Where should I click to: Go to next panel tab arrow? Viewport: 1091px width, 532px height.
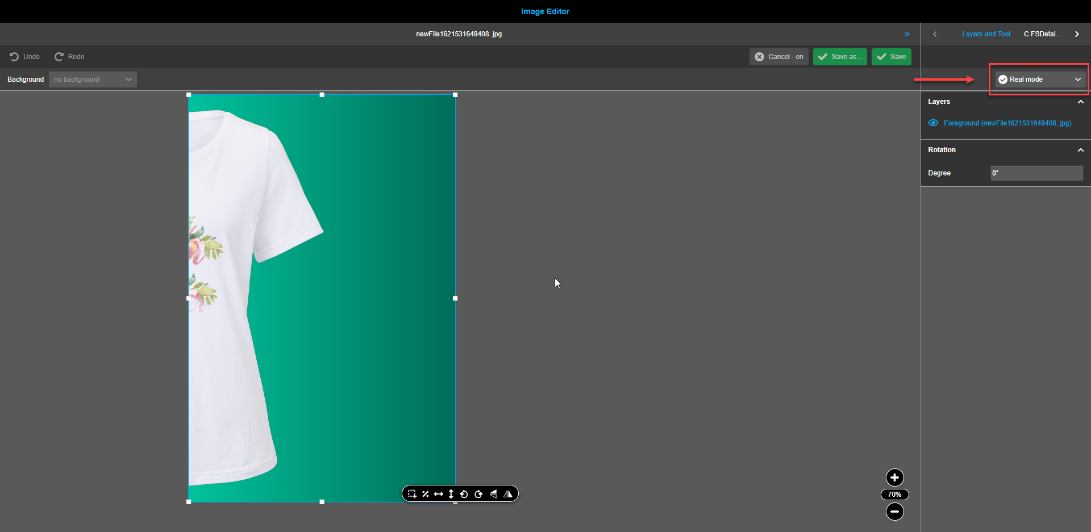coord(1077,34)
